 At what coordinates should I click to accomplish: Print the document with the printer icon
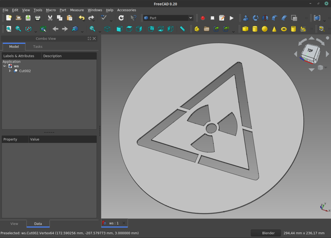[37, 18]
